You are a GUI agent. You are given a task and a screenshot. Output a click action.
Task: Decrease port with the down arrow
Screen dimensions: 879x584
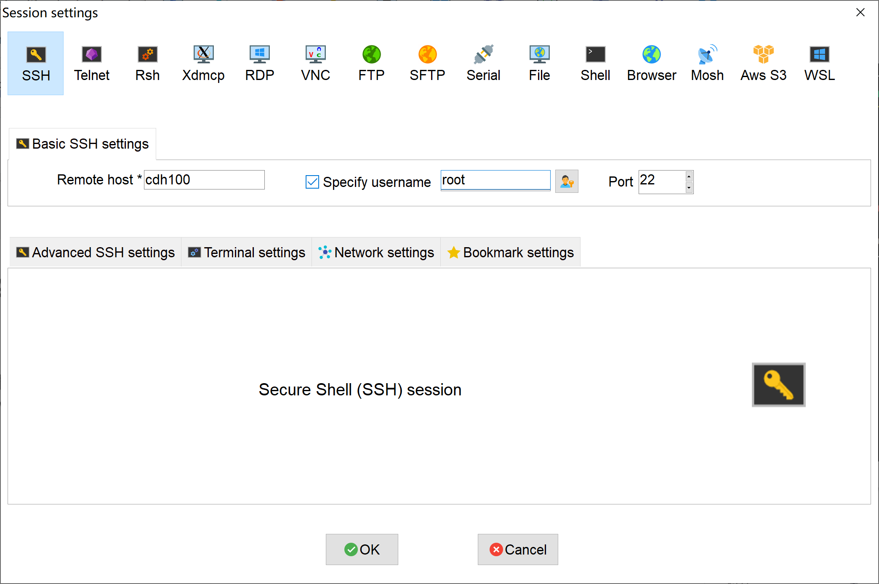(689, 187)
